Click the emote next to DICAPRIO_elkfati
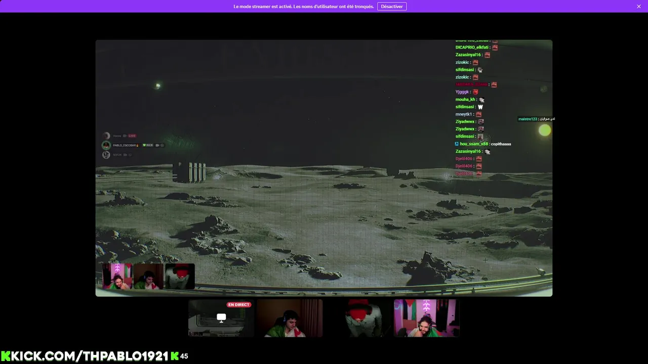This screenshot has width=648, height=364. 495,48
